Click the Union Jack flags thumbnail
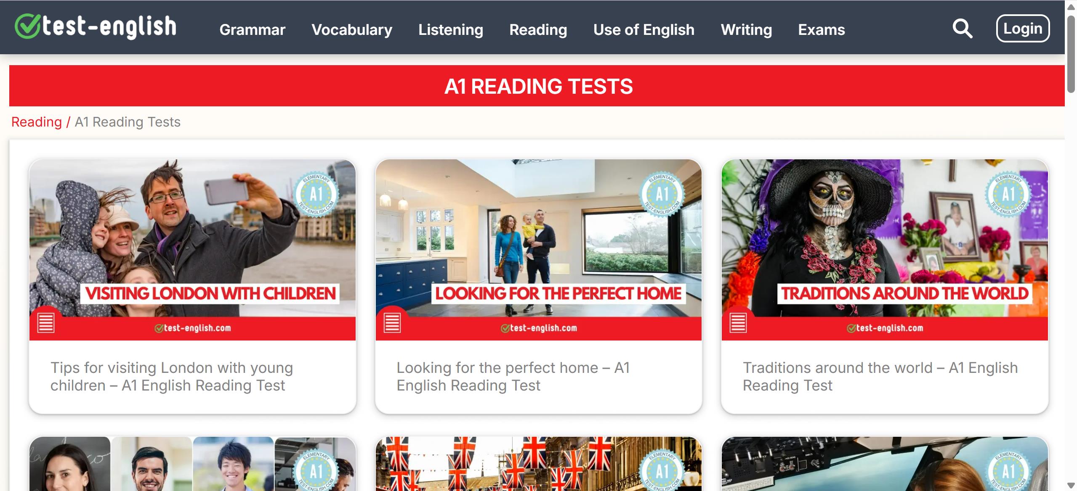This screenshot has height=491, width=1077. (539, 464)
